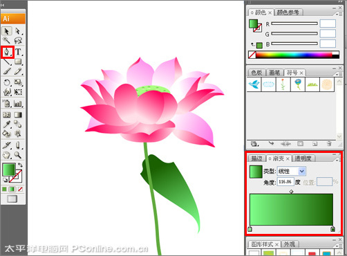Select the Free Transform tool
The height and width of the screenshot is (256, 347).
[18, 92]
